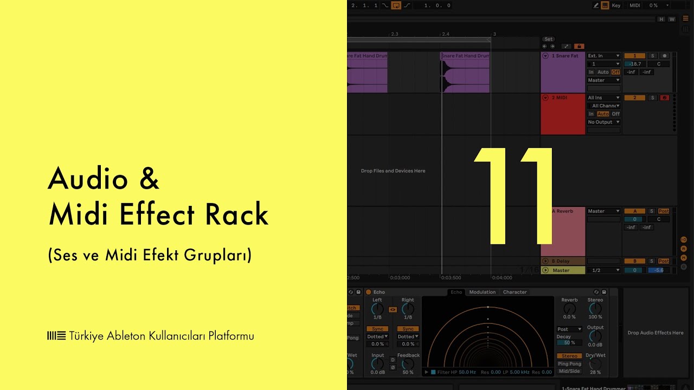
Task: Toggle the Draw Mode pencil icon
Action: click(x=596, y=5)
